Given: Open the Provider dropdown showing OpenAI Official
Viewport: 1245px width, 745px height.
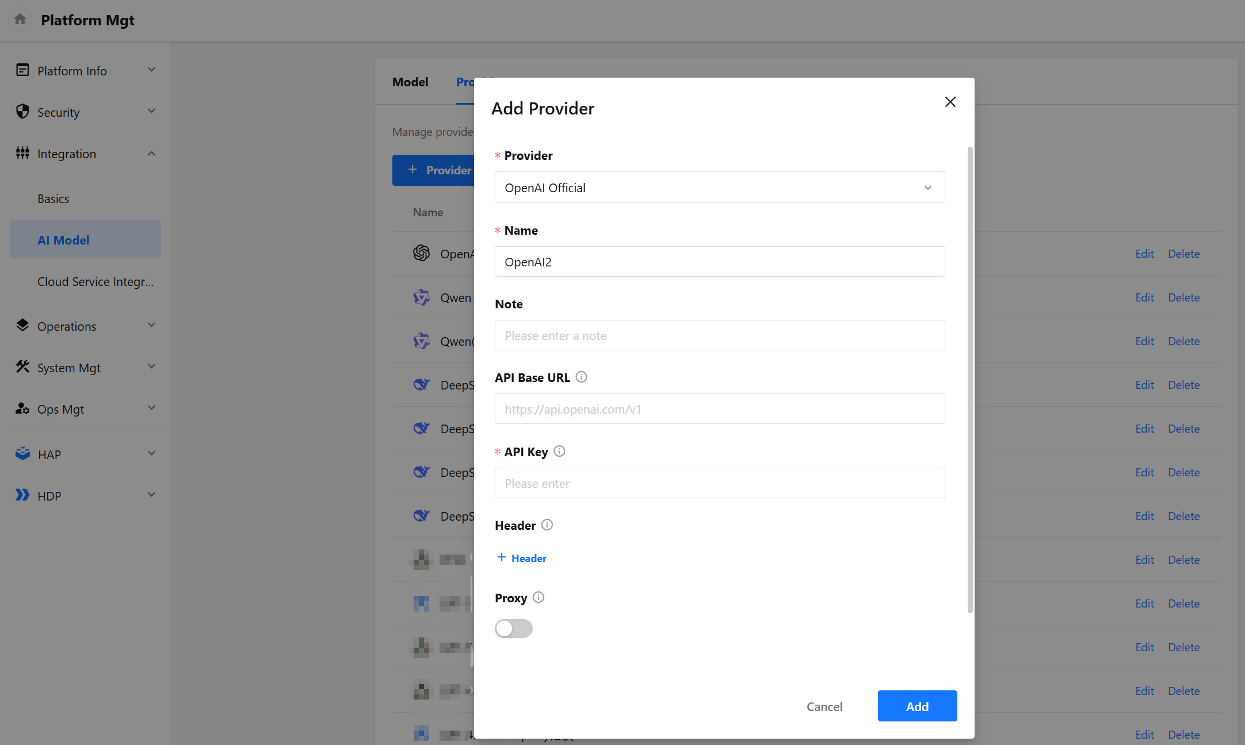Looking at the screenshot, I should point(719,187).
